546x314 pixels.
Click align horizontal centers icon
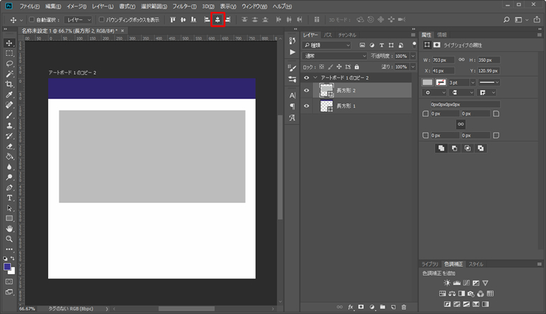pos(218,20)
